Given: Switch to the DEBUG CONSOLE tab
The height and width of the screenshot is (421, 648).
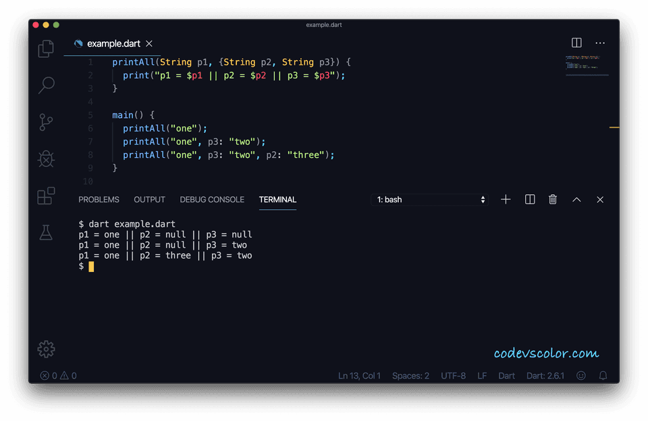Looking at the screenshot, I should [212, 199].
